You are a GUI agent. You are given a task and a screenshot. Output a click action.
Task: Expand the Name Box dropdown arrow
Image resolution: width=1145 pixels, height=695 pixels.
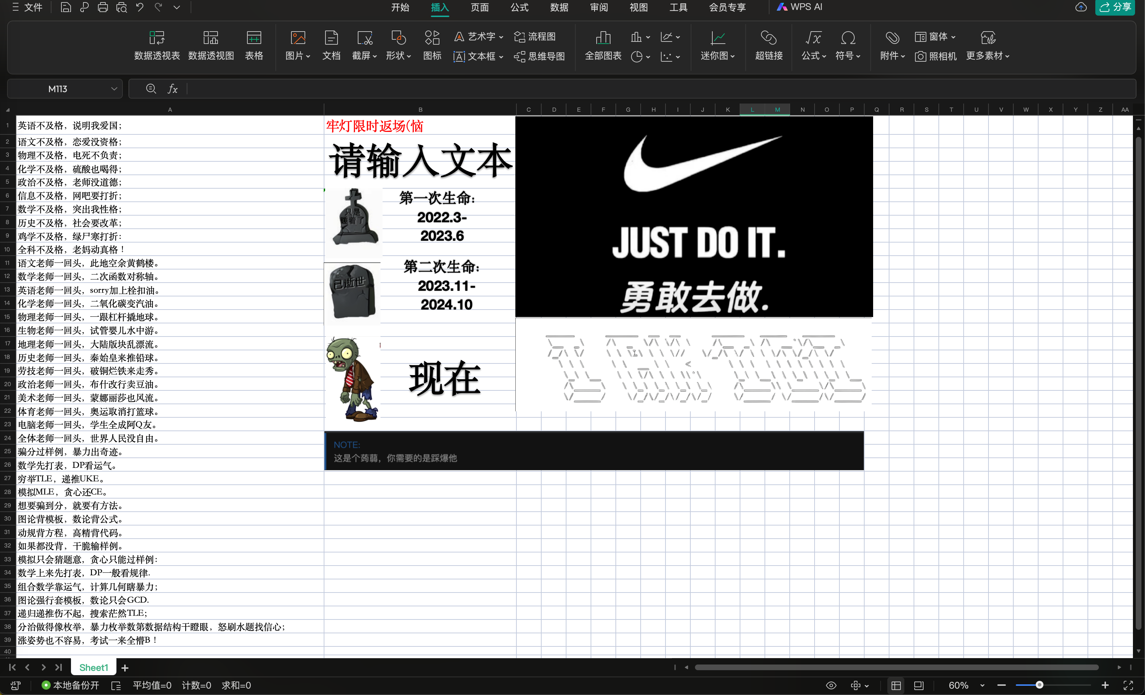114,89
